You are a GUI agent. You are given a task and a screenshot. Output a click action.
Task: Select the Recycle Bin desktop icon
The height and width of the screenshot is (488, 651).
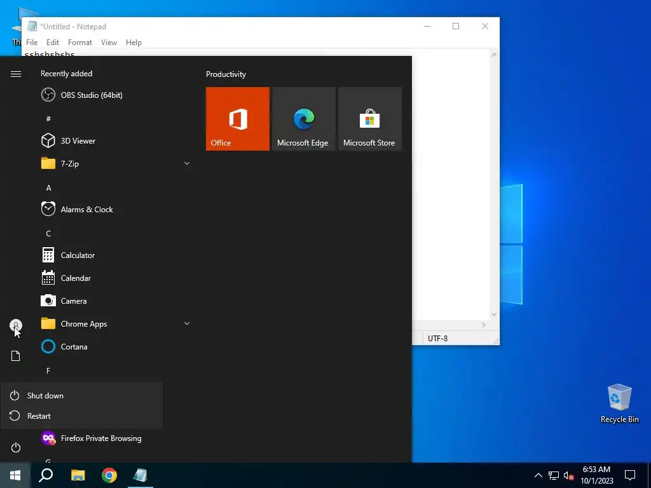[x=619, y=403]
